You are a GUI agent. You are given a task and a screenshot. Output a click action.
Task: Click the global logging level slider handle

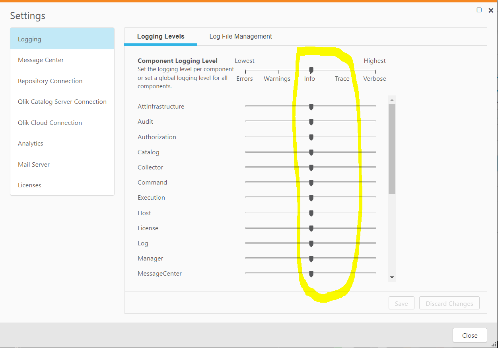pos(311,70)
